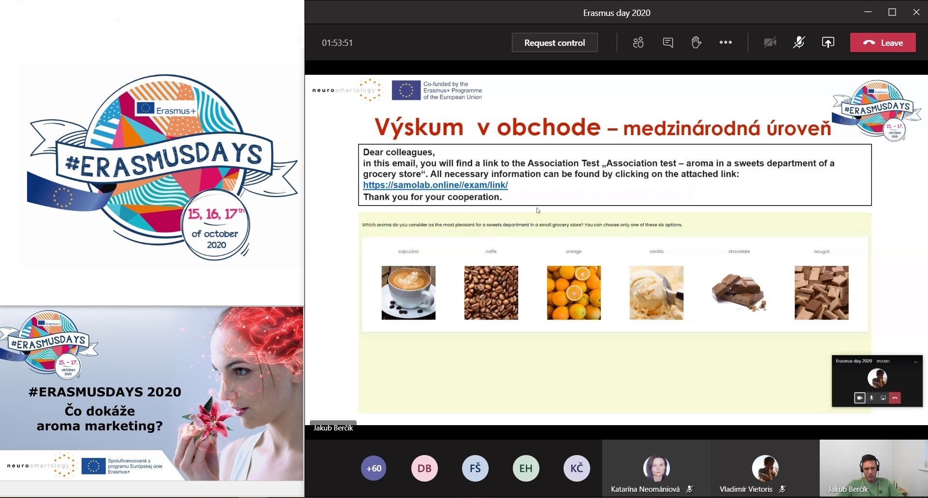Expand the +60 additional participants list

click(x=374, y=468)
